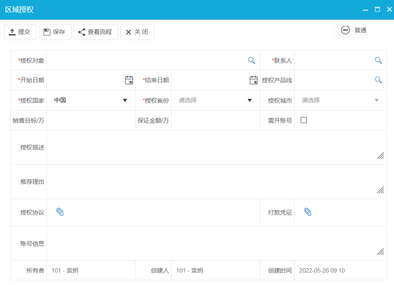Open the 结束日期 calendar picker
Image resolution: width=394 pixels, height=285 pixels.
(x=253, y=80)
